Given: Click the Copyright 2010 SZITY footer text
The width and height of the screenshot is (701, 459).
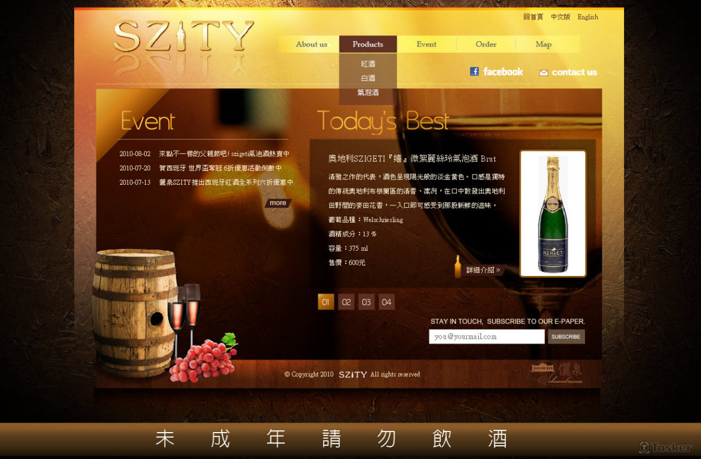Looking at the screenshot, I should point(352,375).
